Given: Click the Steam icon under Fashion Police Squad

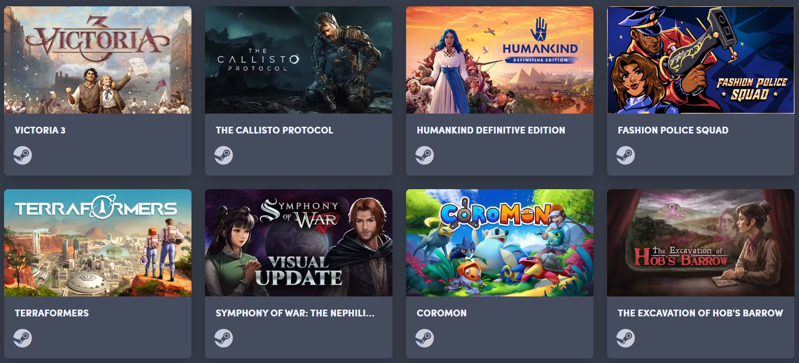Looking at the screenshot, I should (626, 155).
